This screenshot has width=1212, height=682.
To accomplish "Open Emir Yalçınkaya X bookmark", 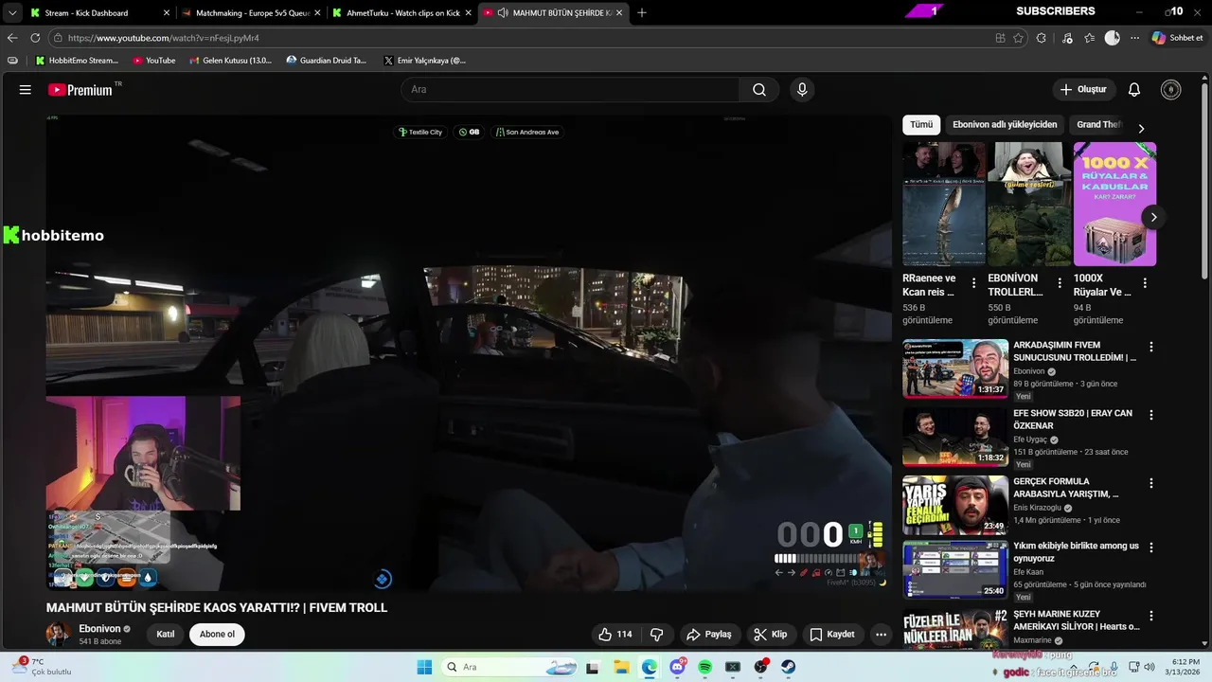I will pos(425,61).
